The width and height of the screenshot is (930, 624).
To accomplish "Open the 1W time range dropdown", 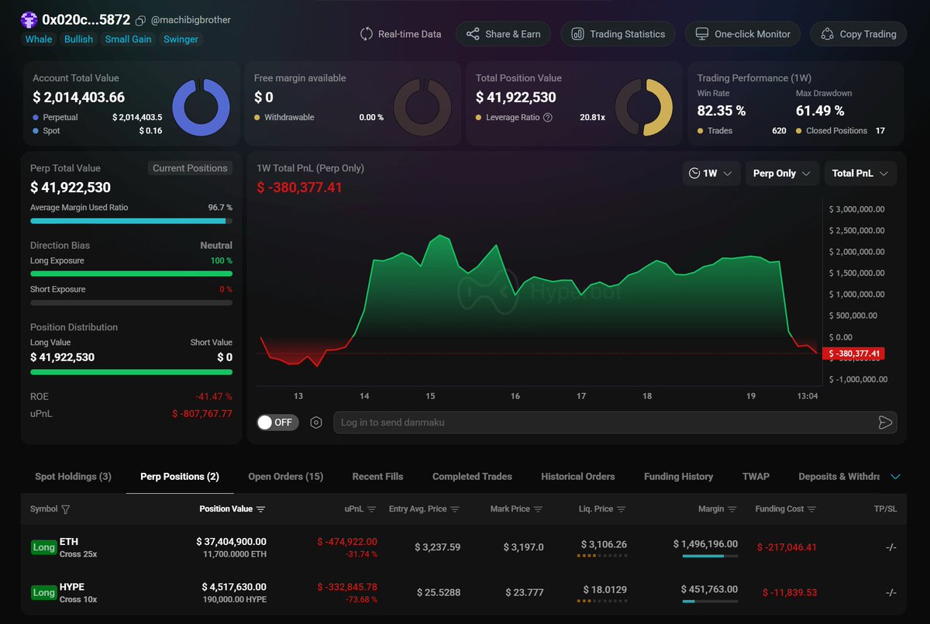I will tap(711, 173).
